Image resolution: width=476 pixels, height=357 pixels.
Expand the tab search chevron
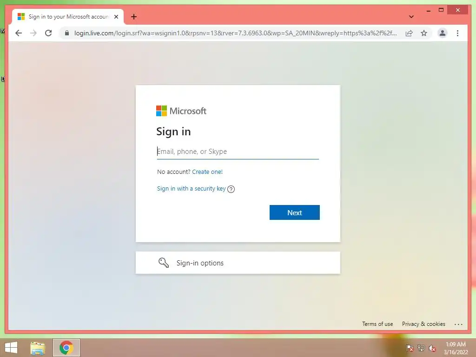coord(411,17)
